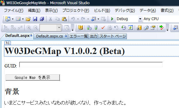Click the Copy icon
This screenshot has height=108, width=179.
click(57, 19)
